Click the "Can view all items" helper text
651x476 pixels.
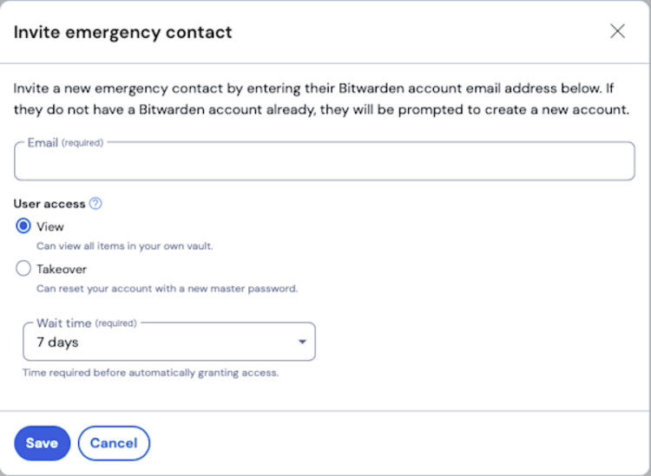click(124, 246)
